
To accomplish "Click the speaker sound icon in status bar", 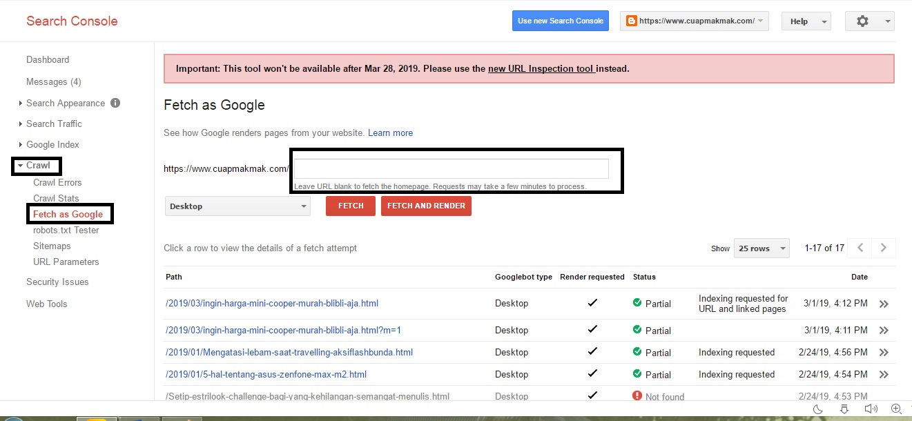I will [x=871, y=409].
